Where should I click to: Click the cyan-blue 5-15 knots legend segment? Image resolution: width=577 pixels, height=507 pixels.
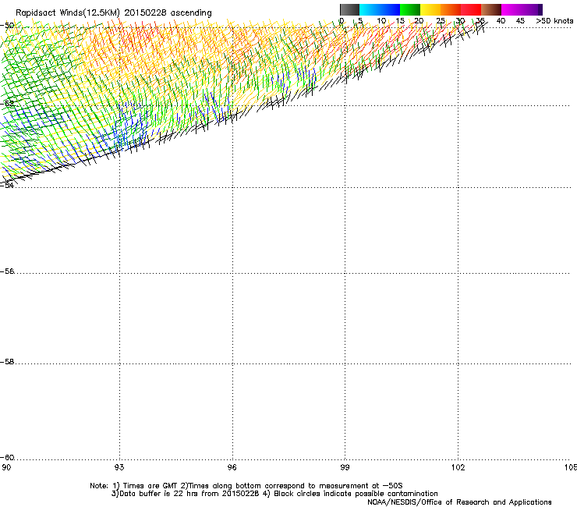(380, 9)
